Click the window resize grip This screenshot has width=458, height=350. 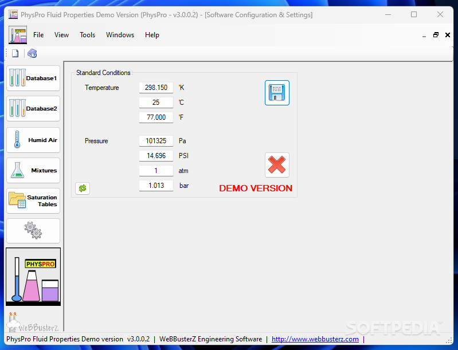click(x=449, y=340)
